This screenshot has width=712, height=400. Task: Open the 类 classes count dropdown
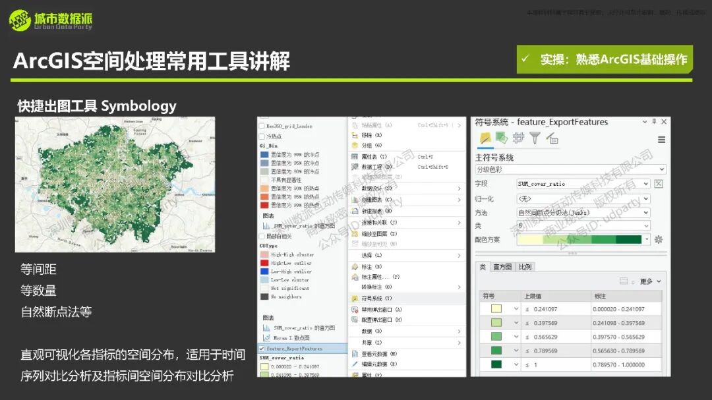point(583,225)
